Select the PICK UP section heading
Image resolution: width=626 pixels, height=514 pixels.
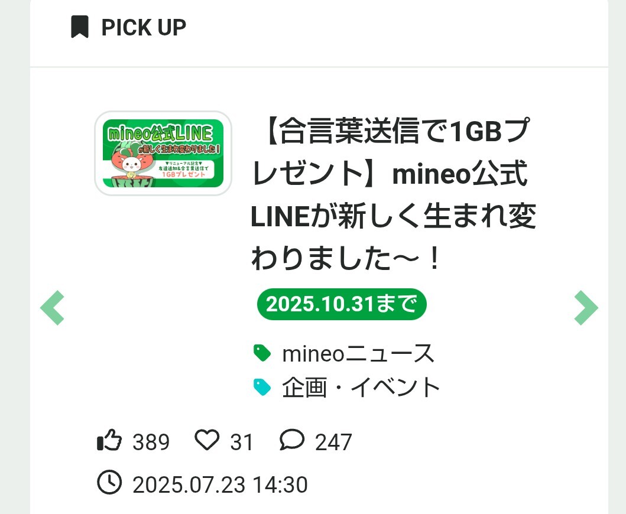coord(144,27)
